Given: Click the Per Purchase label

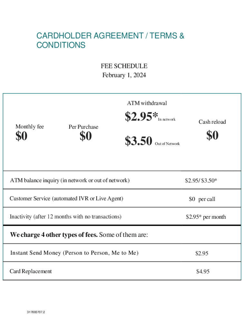Looking at the screenshot, I should click(83, 127).
